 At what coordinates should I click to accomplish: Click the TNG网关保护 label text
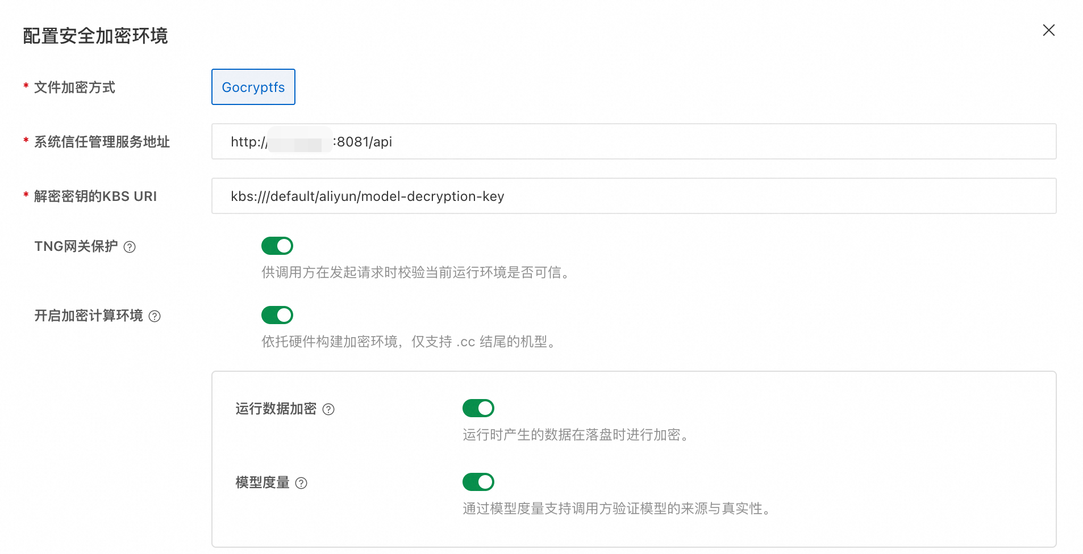pyautogui.click(x=76, y=246)
